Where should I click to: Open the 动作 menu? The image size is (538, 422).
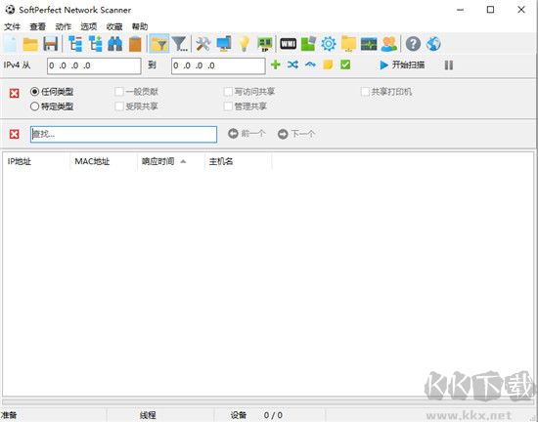tap(64, 26)
